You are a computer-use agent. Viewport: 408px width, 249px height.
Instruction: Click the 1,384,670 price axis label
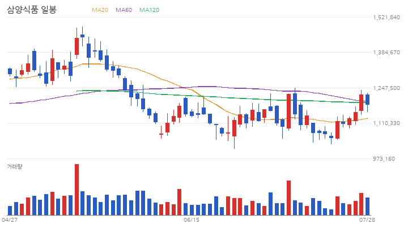(x=386, y=53)
